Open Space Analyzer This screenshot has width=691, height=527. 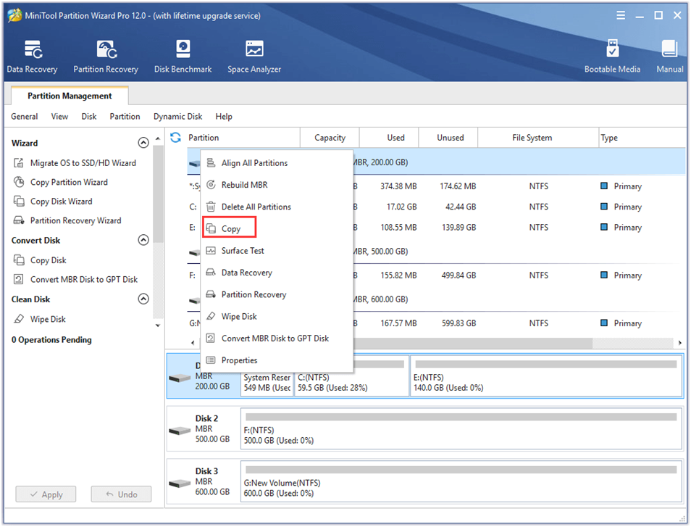[x=254, y=57]
